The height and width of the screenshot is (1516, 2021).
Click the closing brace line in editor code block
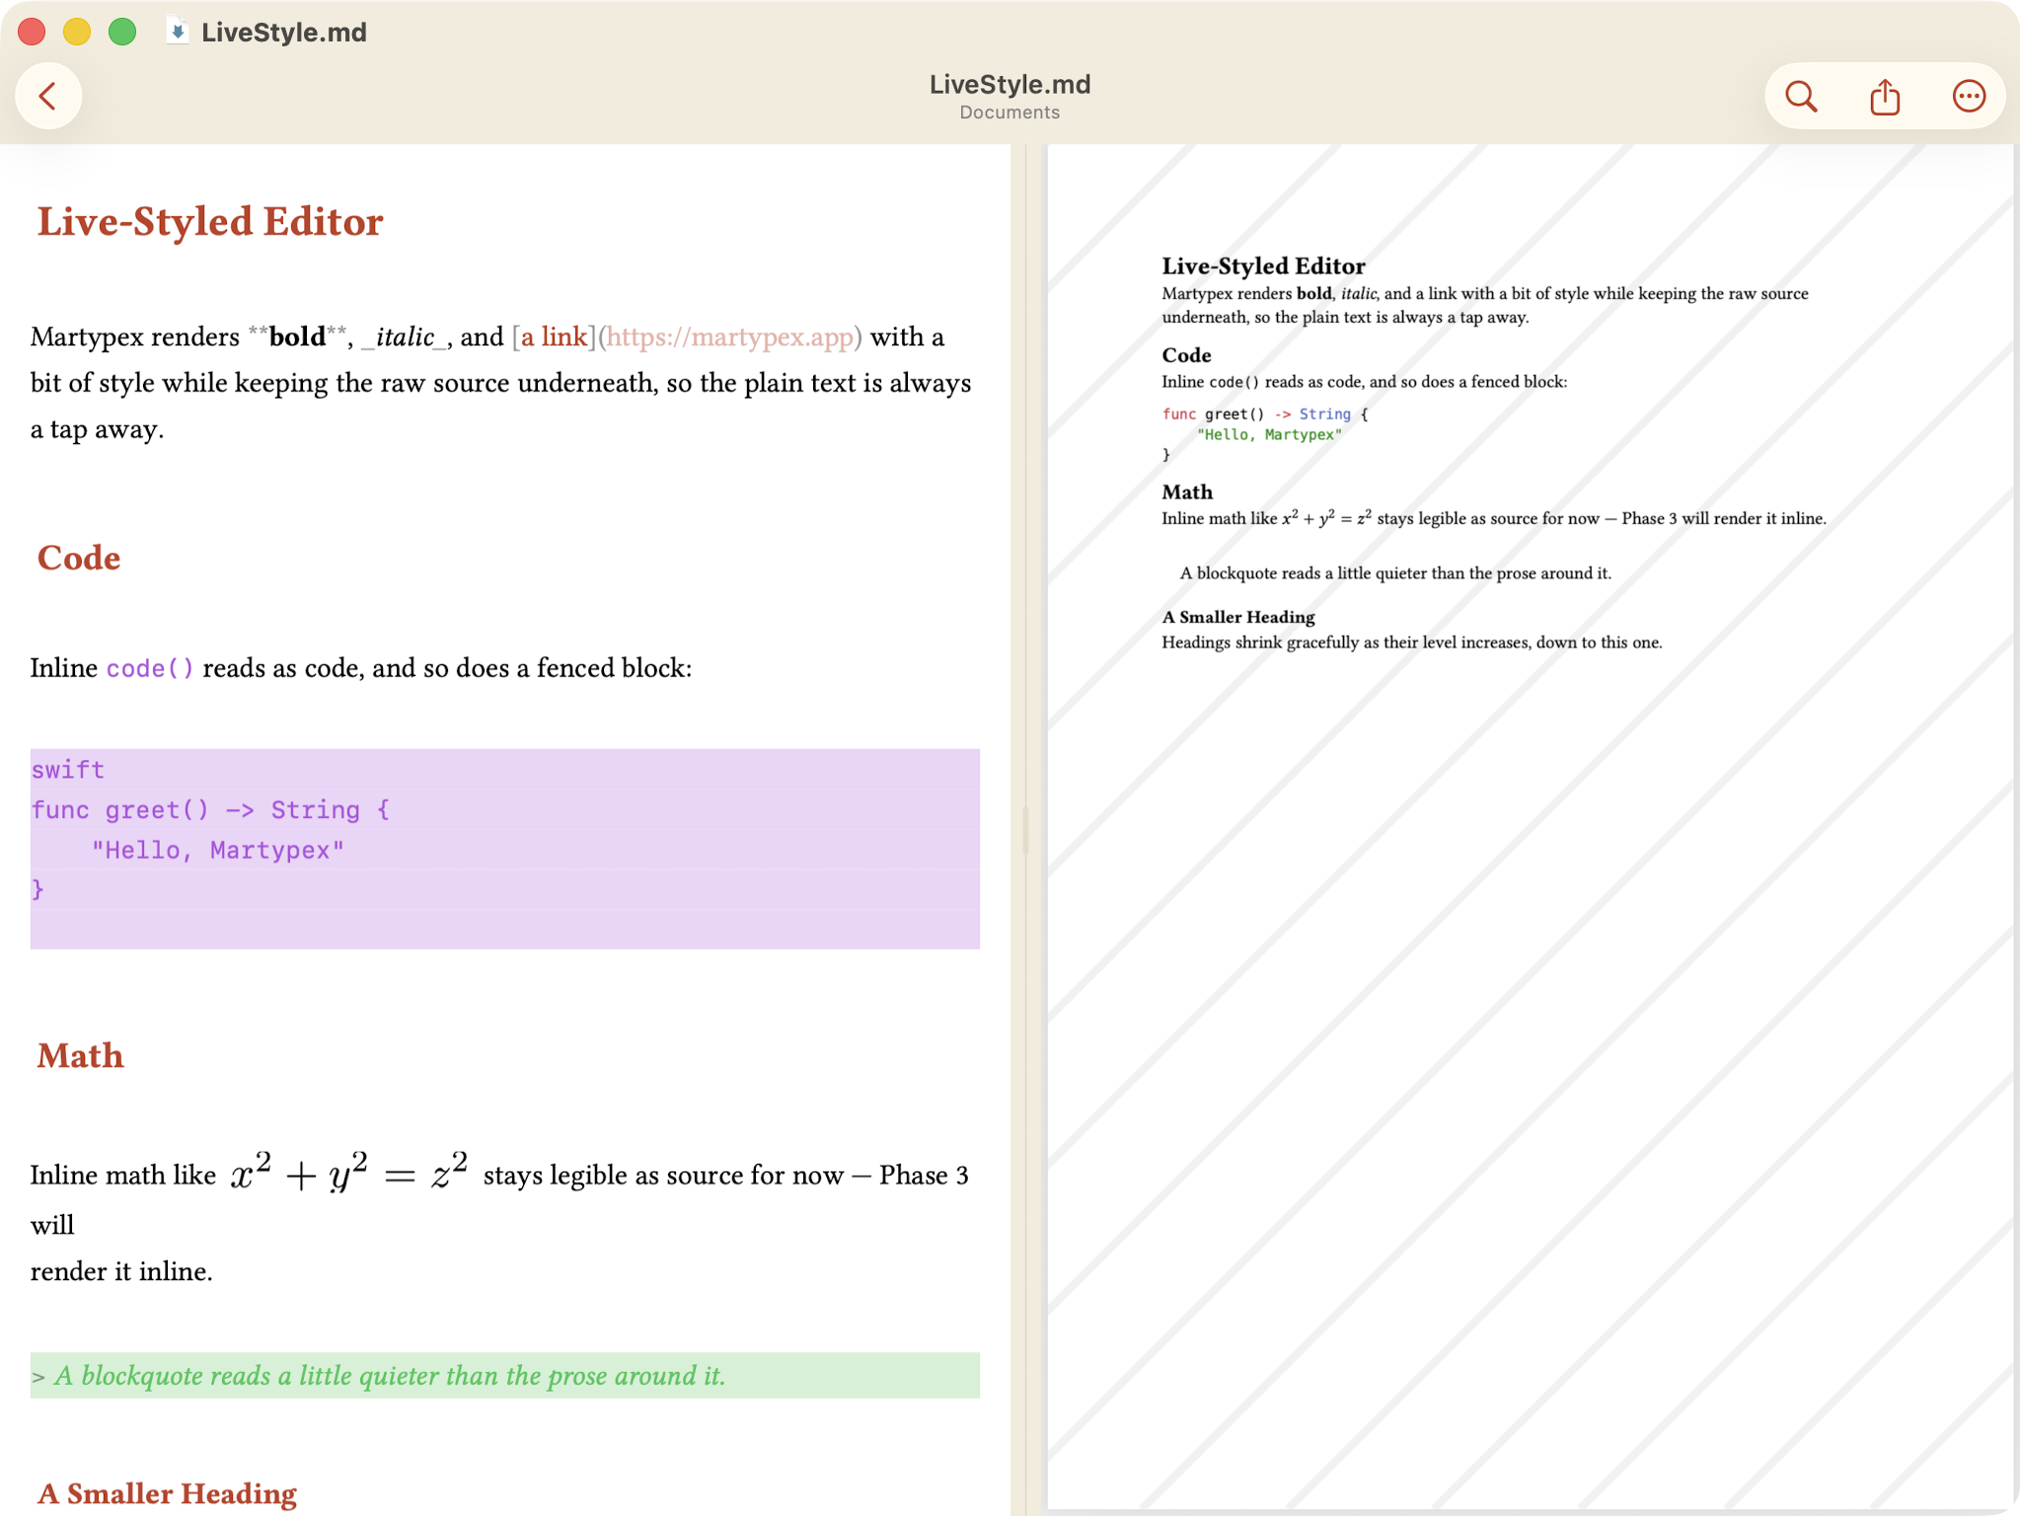pos(37,890)
